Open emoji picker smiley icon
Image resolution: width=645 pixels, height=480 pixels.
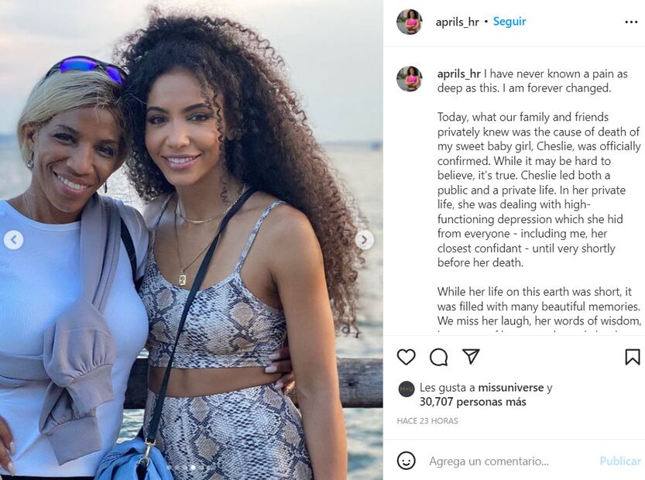[406, 461]
